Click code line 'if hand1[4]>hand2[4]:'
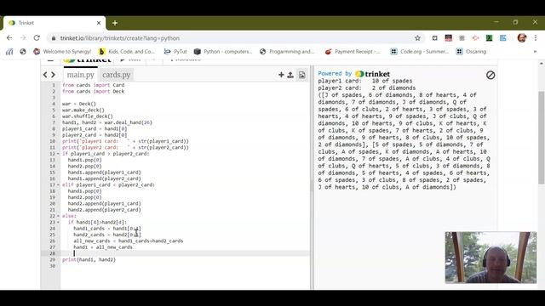Viewport: 545px width, 306px height. coord(97,222)
